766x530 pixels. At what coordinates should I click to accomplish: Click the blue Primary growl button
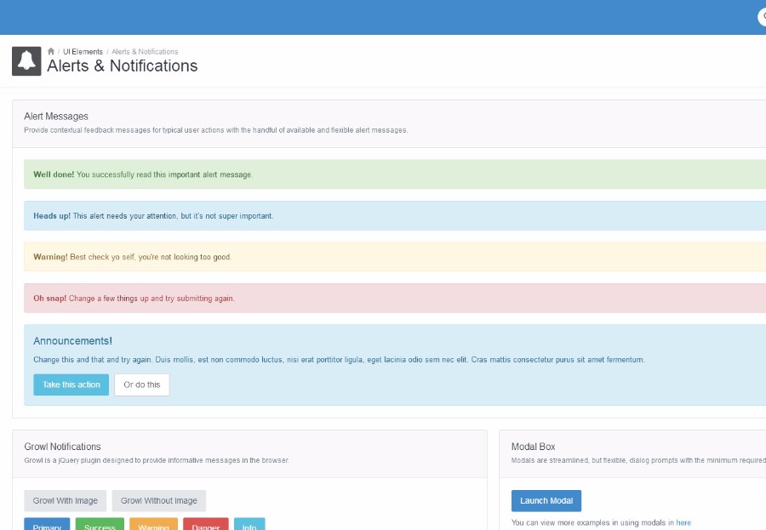click(47, 525)
